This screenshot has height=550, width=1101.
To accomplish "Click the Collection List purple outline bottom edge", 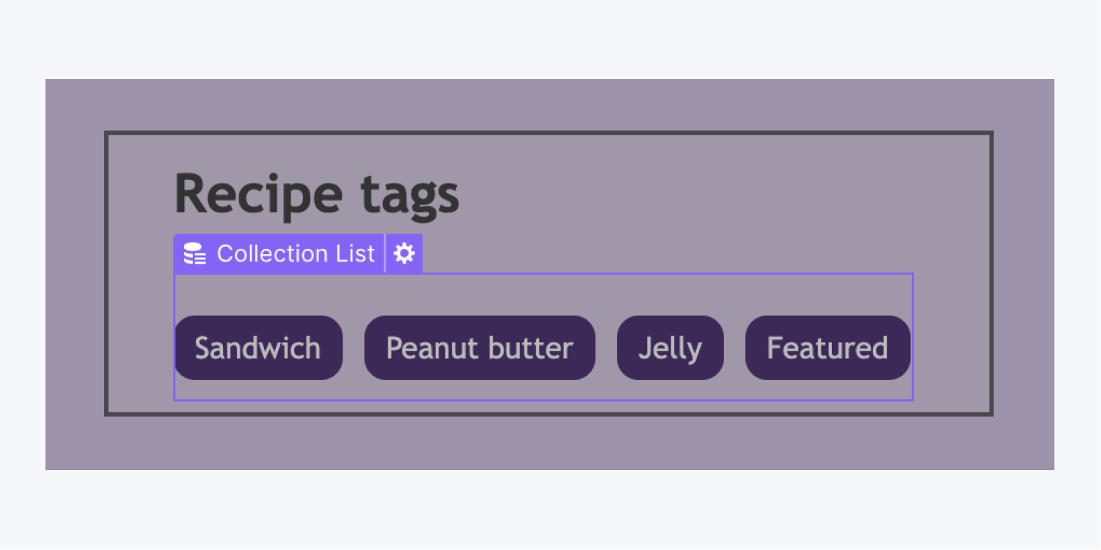I will click(x=543, y=400).
